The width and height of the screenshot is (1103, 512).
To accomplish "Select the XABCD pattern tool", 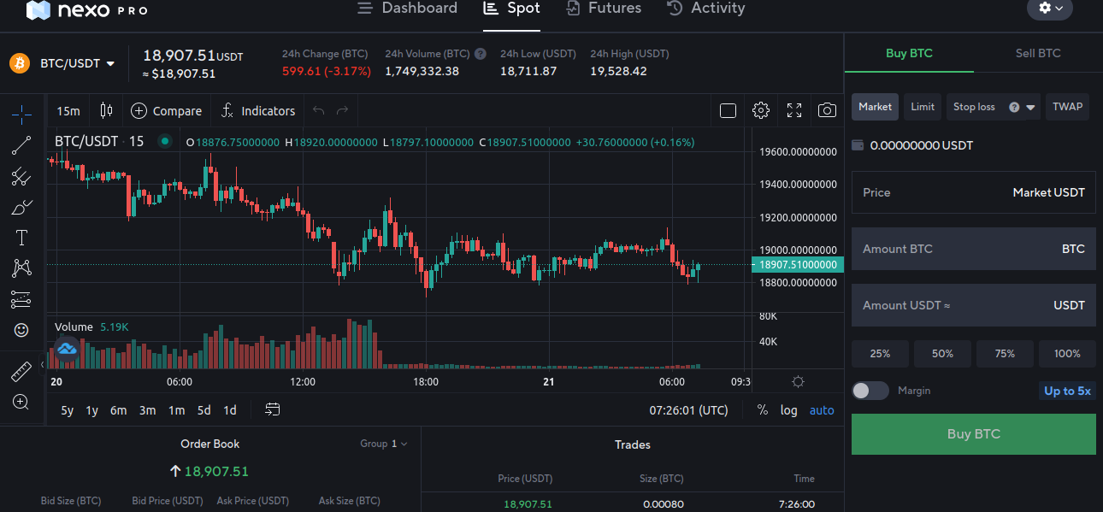I will pos(21,268).
